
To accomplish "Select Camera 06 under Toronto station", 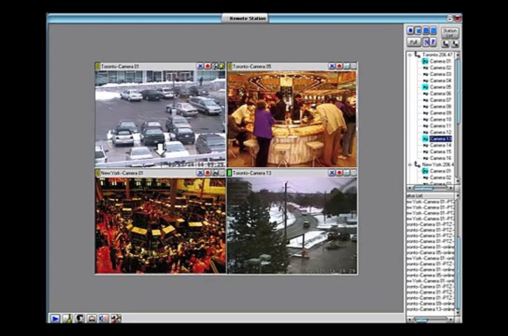I will pyautogui.click(x=440, y=93).
